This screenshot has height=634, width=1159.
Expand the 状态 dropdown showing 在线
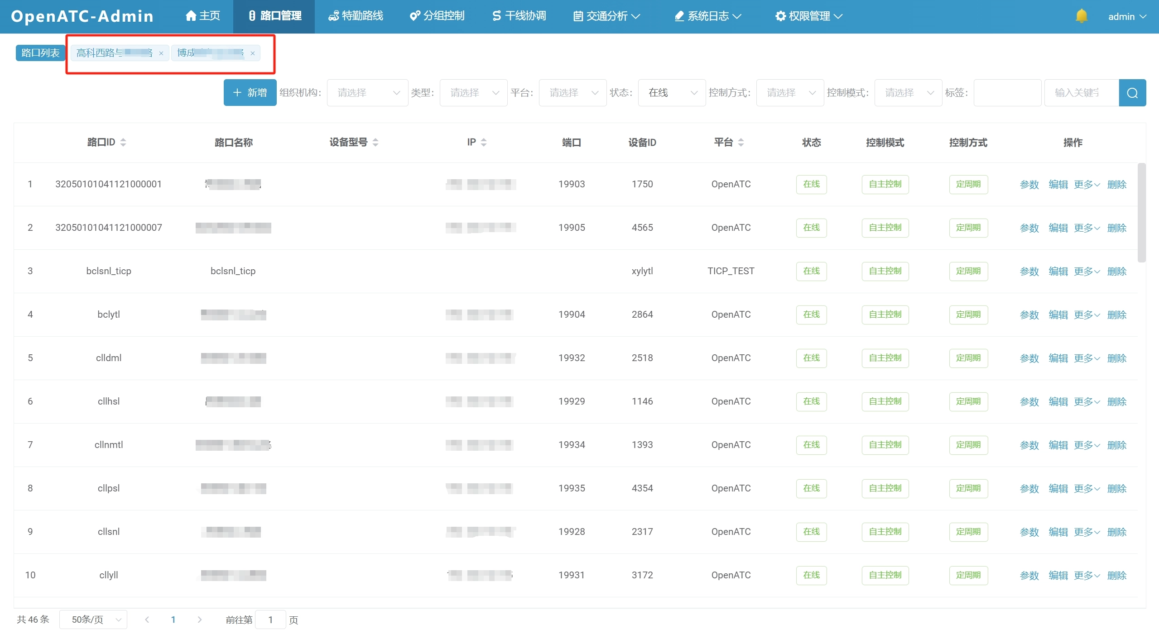pyautogui.click(x=671, y=93)
